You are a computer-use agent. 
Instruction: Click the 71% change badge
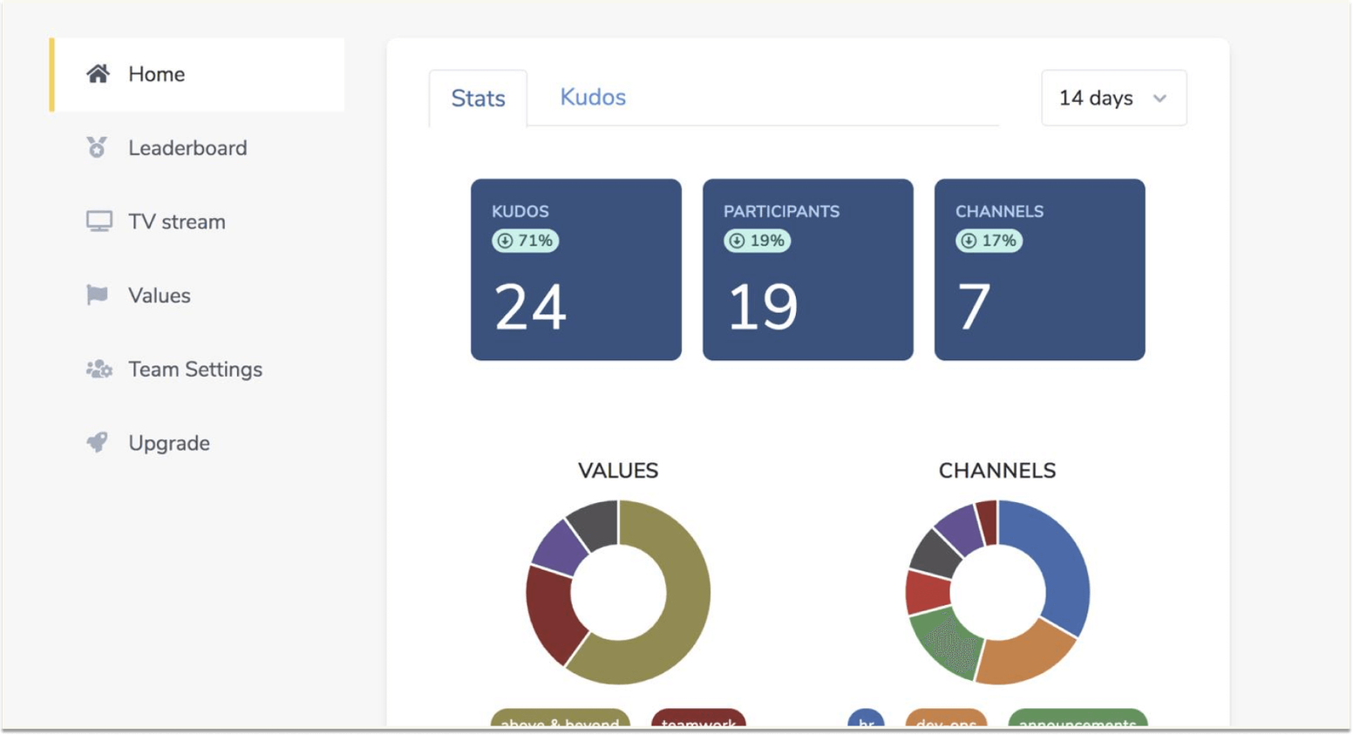(525, 241)
